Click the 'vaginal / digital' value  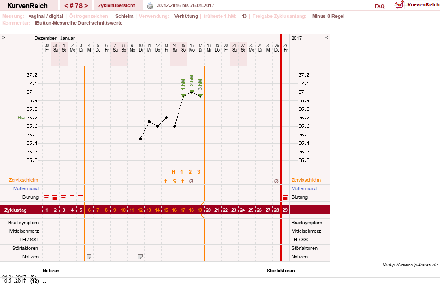[46, 16]
